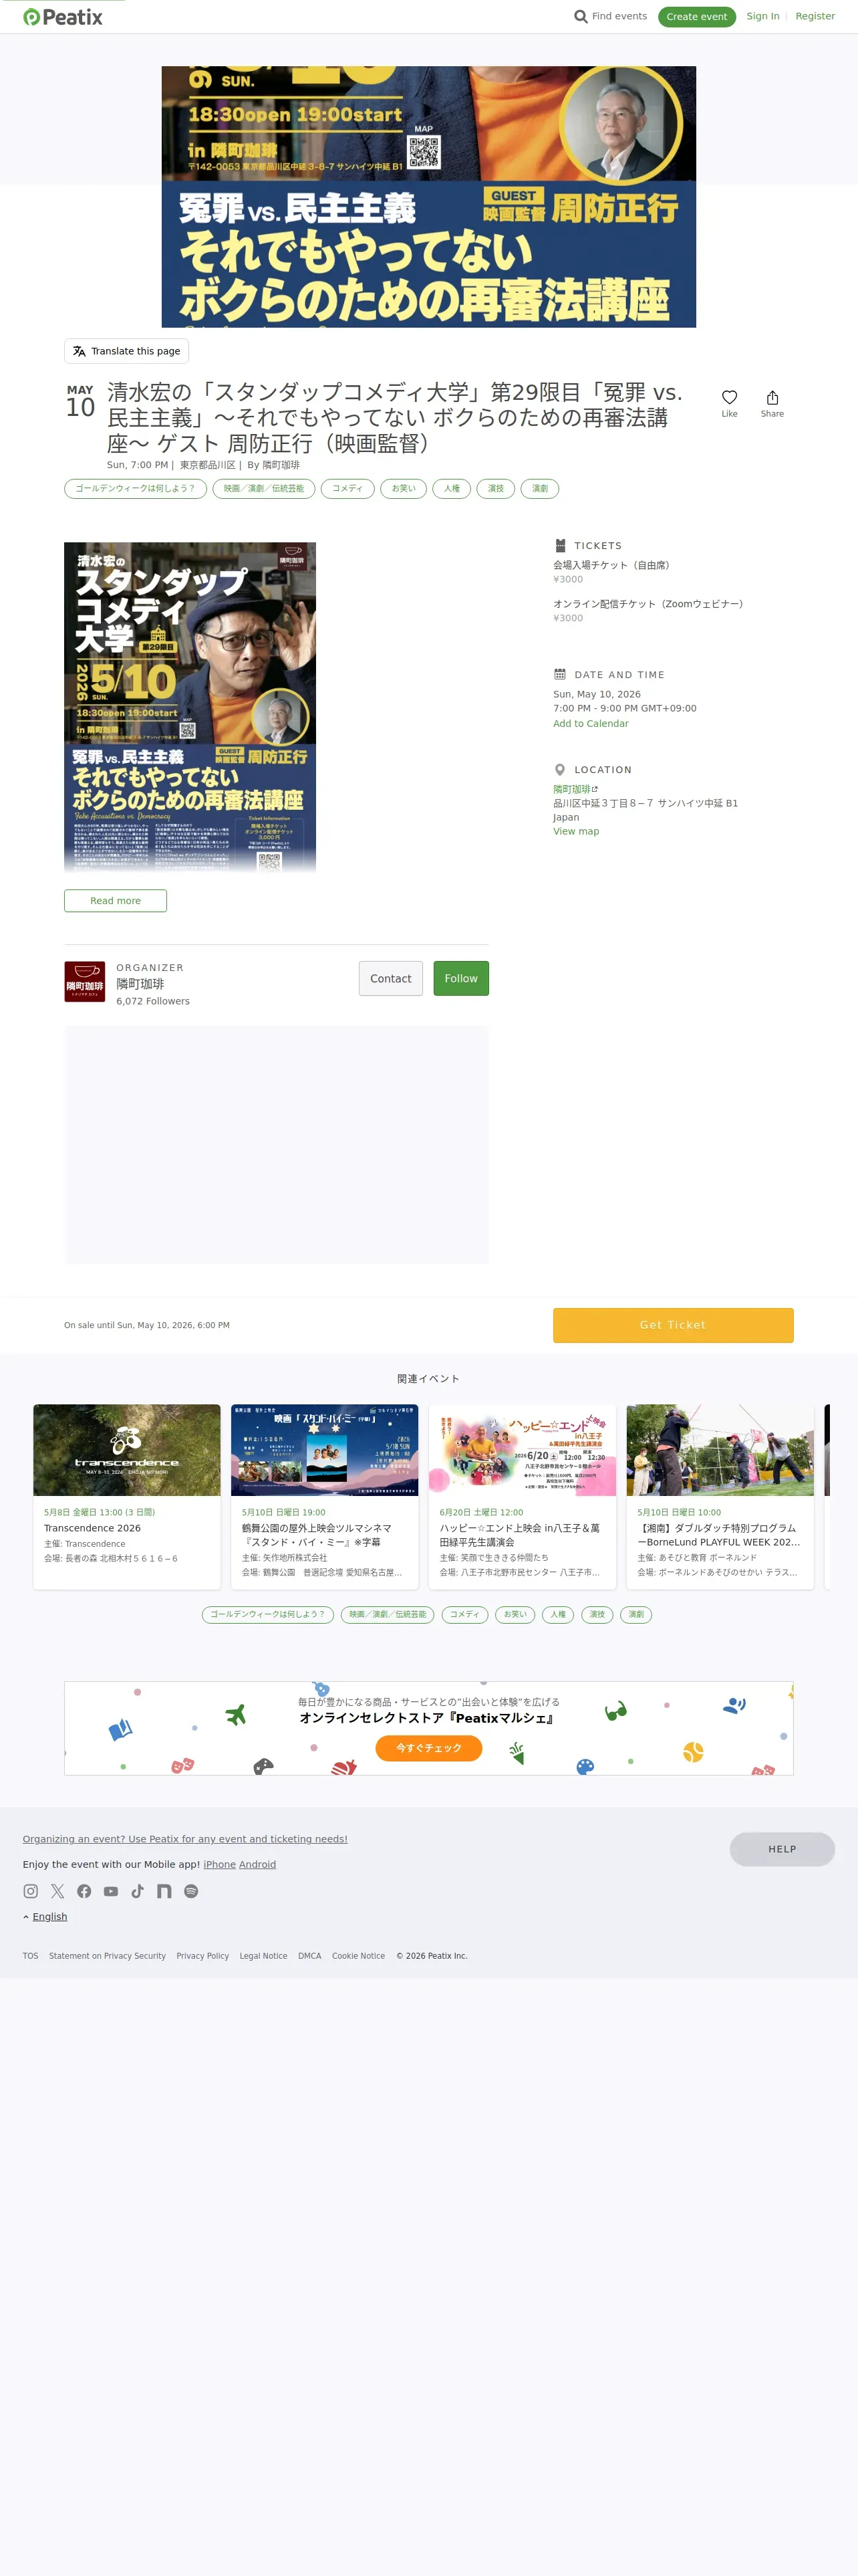
Task: Click the large event banner image
Action: 428,197
